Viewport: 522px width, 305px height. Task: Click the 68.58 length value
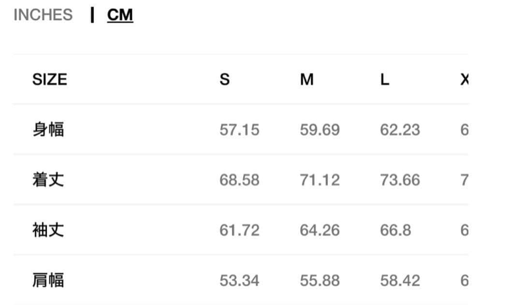coord(239,180)
